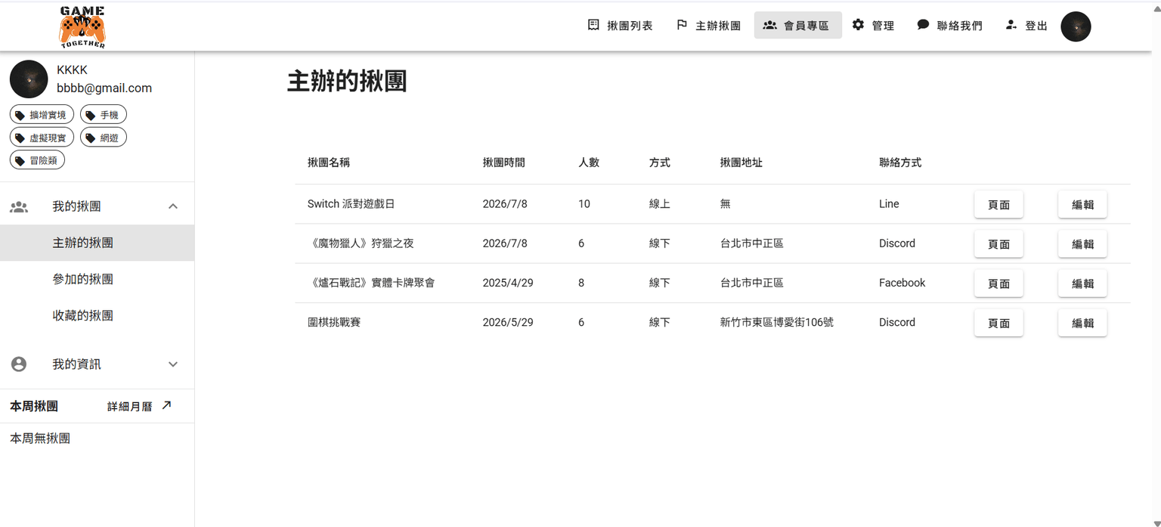
Task: Click the 冒險類 tag chip label
Action: (43, 160)
